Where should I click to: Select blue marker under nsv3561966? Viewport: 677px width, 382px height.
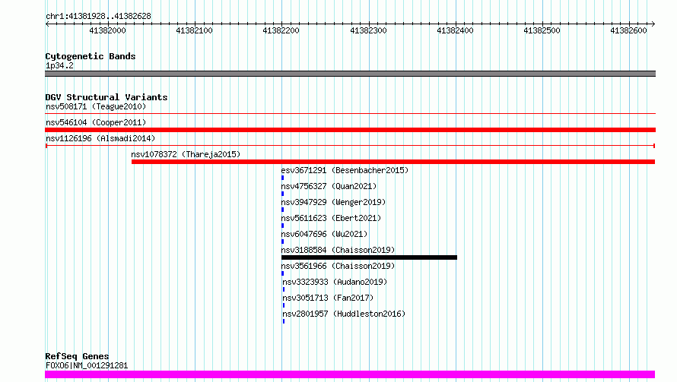[x=282, y=273]
